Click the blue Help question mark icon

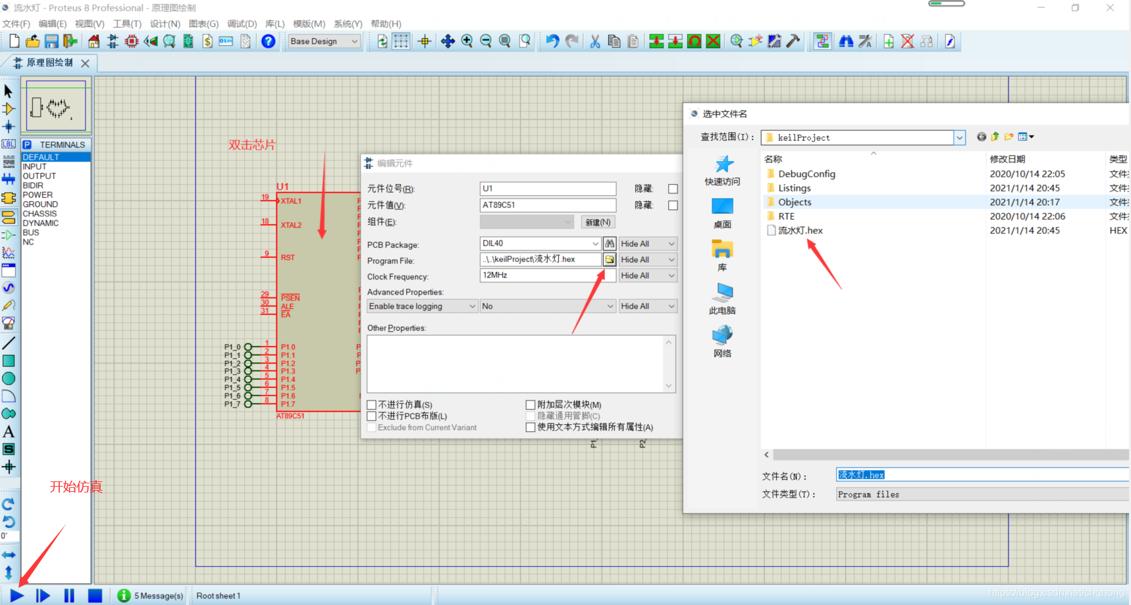click(x=269, y=41)
